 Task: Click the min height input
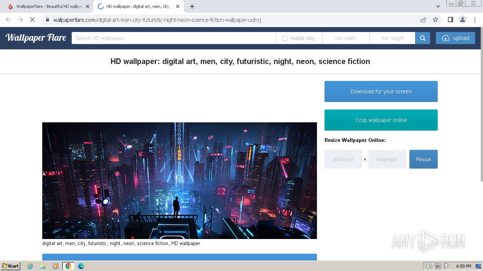392,38
